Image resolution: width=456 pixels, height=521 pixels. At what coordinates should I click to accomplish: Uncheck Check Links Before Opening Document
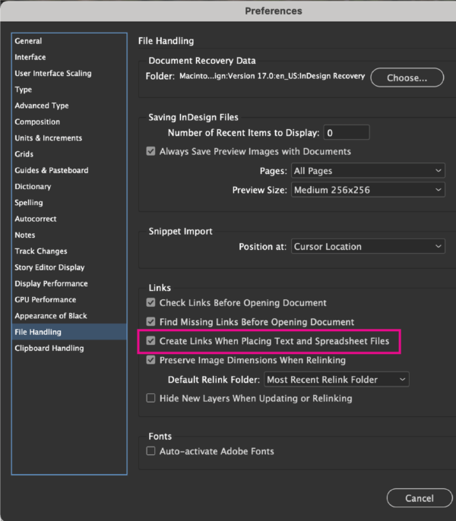[150, 303]
